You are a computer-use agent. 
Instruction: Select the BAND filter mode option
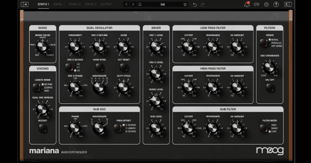coord(273,128)
